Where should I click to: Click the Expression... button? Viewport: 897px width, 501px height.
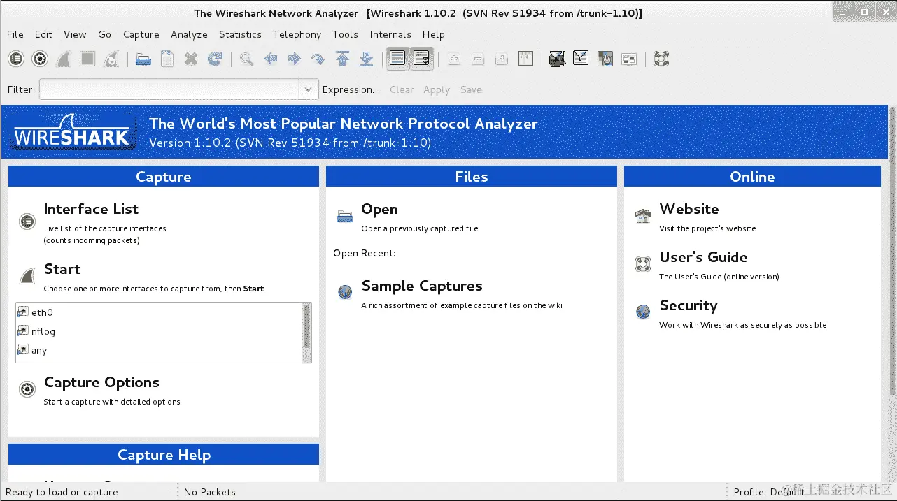click(351, 89)
